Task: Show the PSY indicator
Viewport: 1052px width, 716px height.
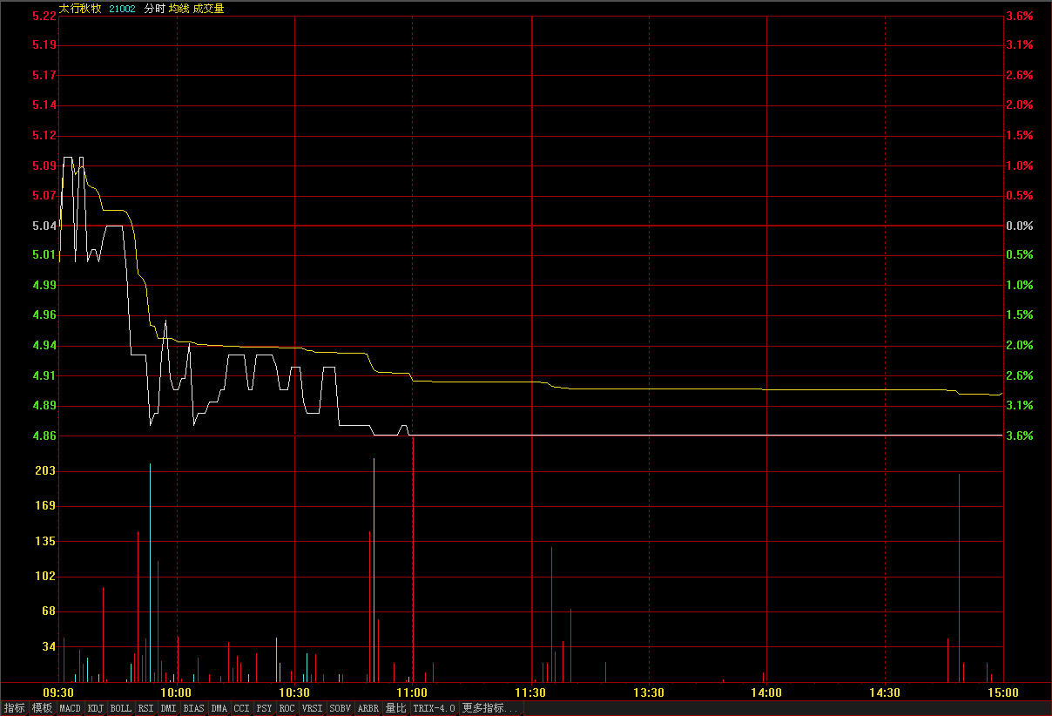Action: [x=264, y=708]
